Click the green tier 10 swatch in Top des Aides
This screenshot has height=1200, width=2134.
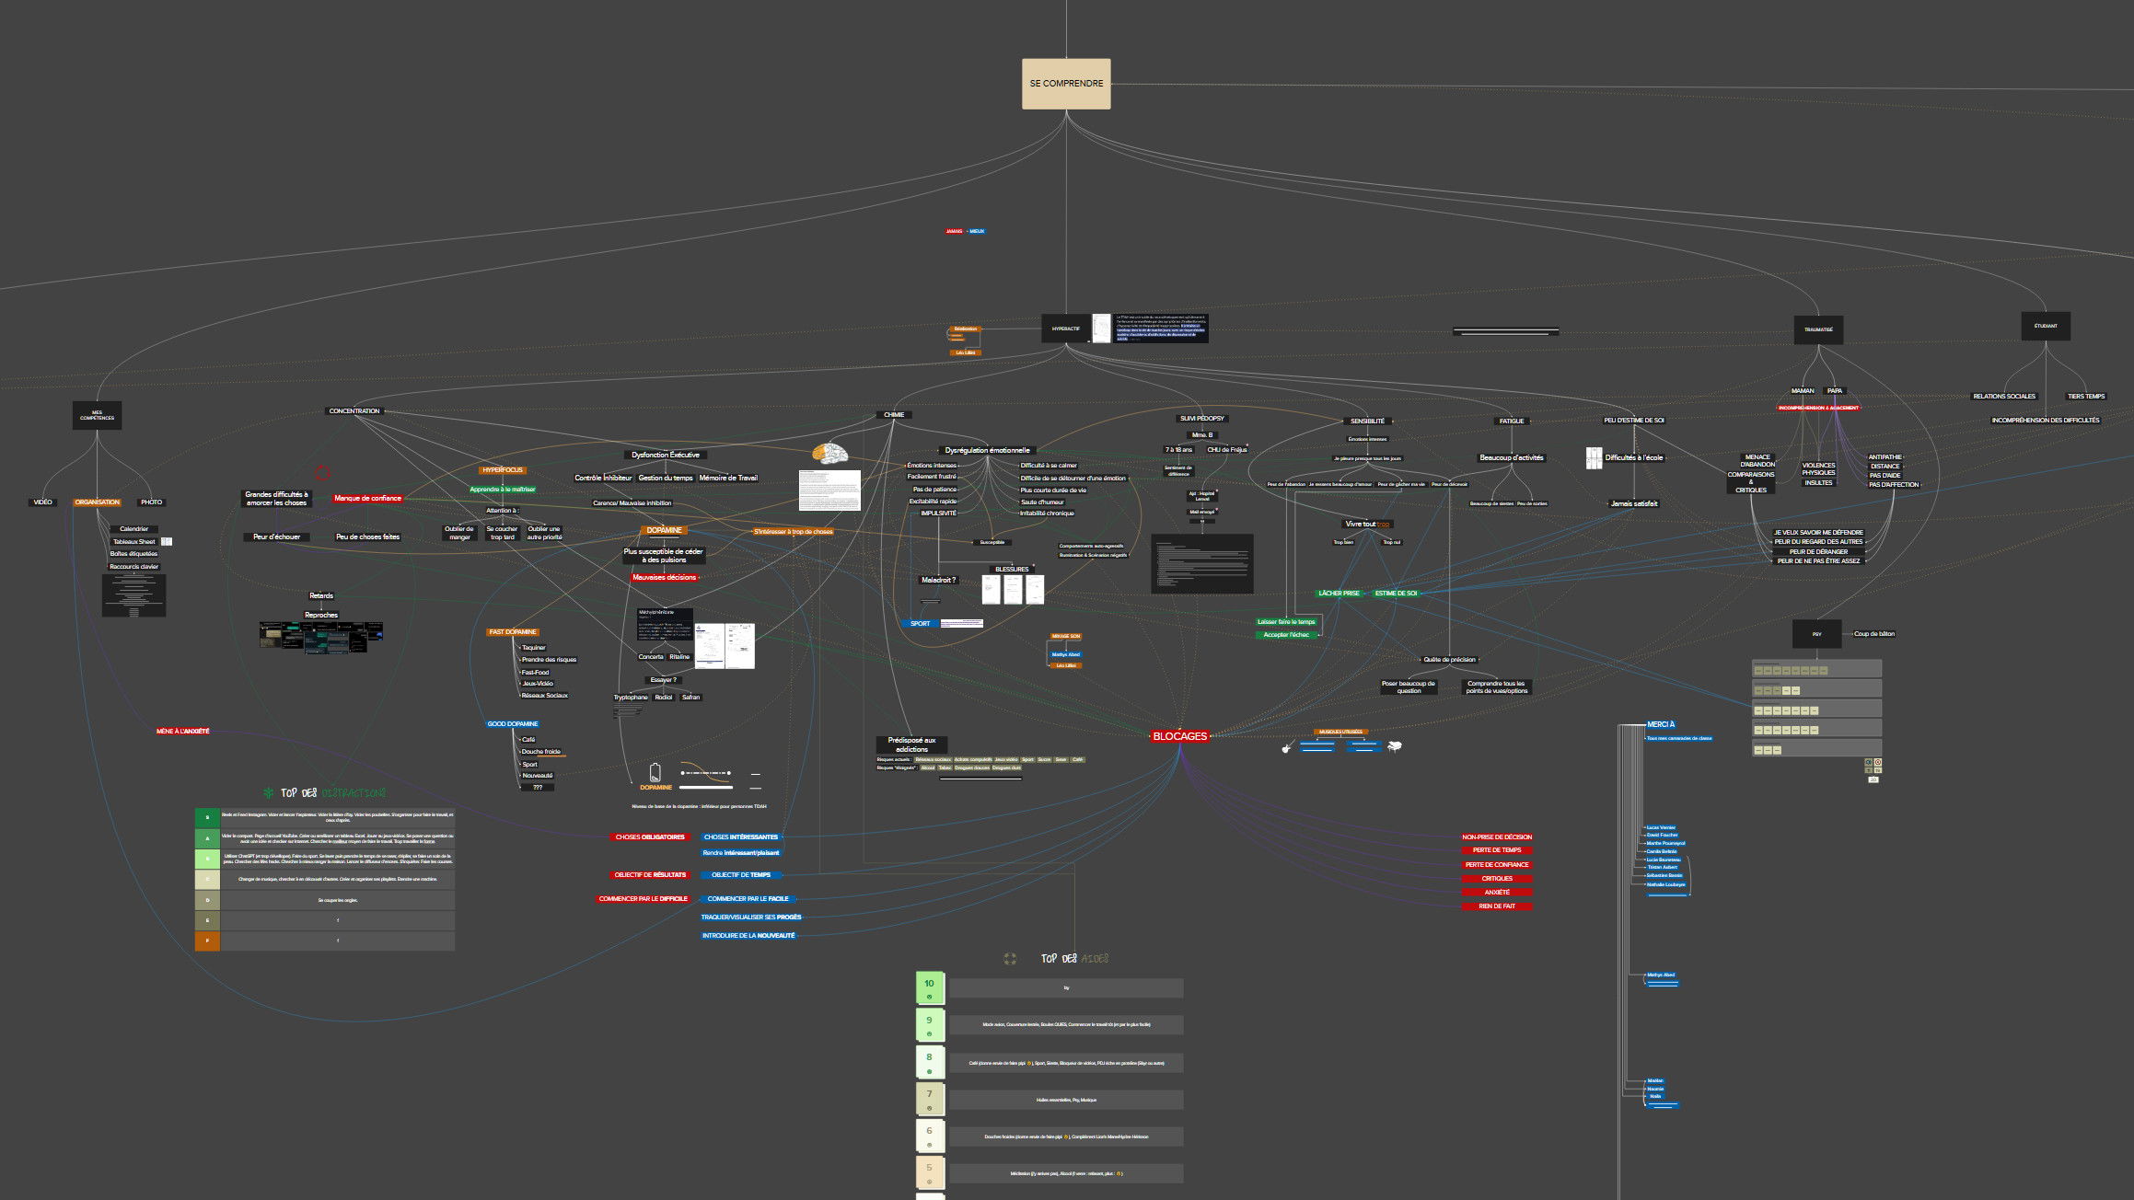(x=929, y=987)
